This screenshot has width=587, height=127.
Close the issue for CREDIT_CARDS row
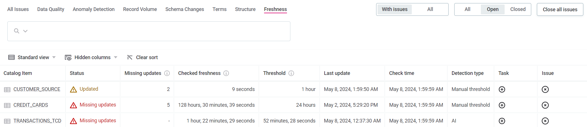tap(545, 105)
